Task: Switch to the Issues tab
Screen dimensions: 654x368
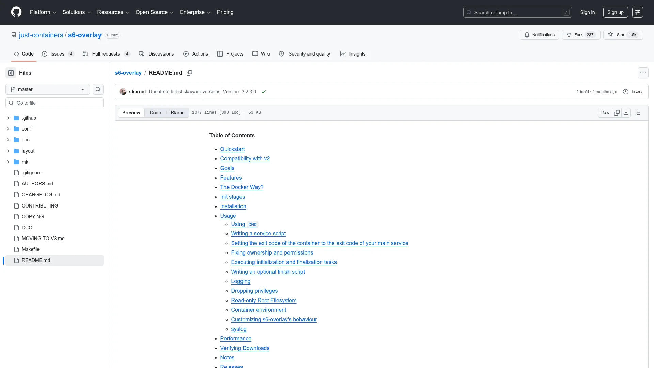Action: 58,54
